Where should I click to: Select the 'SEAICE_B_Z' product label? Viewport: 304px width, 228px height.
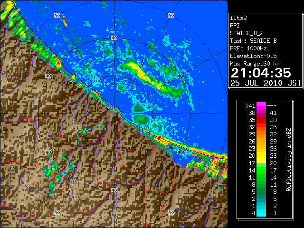[247, 33]
